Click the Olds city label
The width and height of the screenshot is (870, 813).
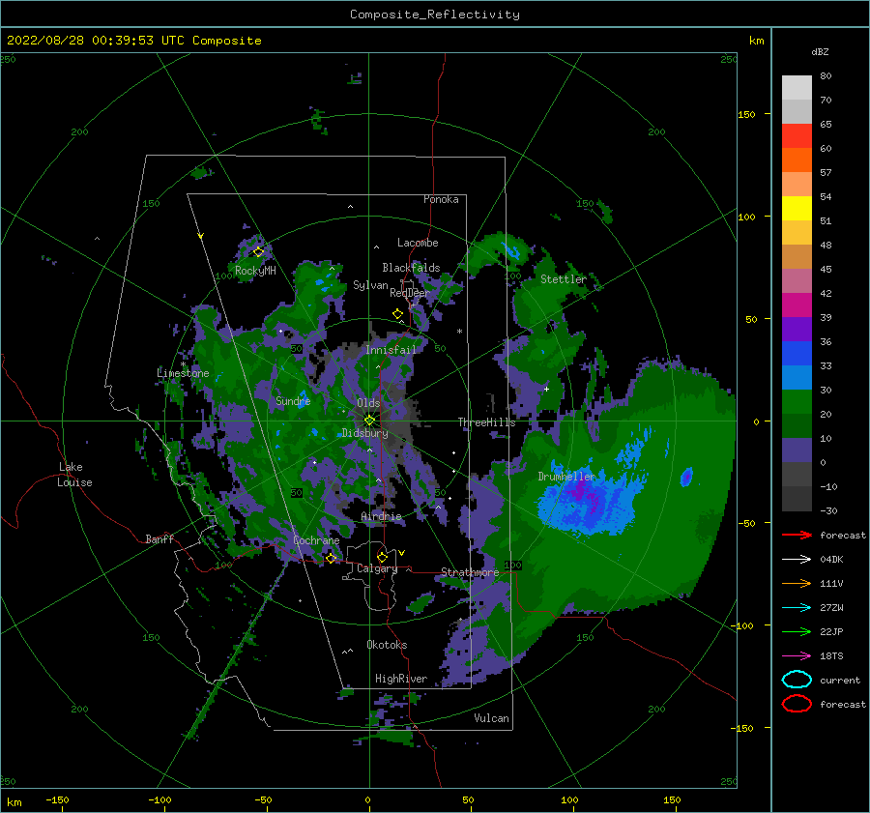pyautogui.click(x=368, y=403)
